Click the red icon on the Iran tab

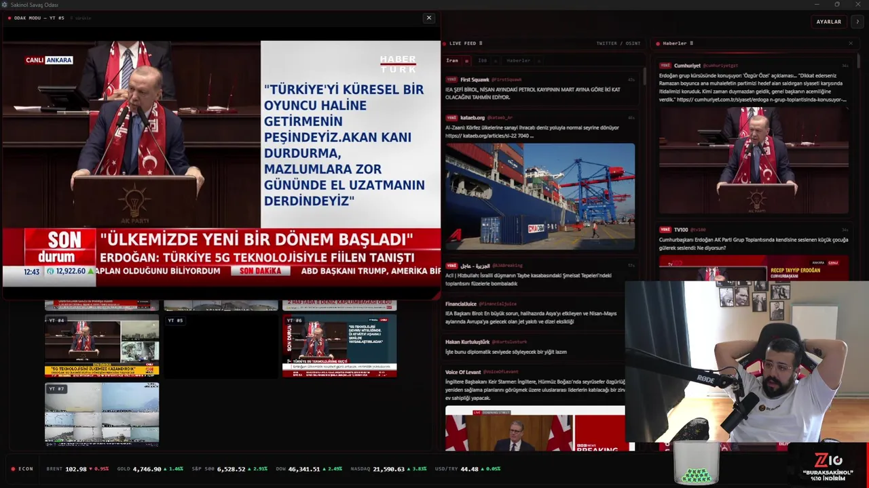click(466, 61)
